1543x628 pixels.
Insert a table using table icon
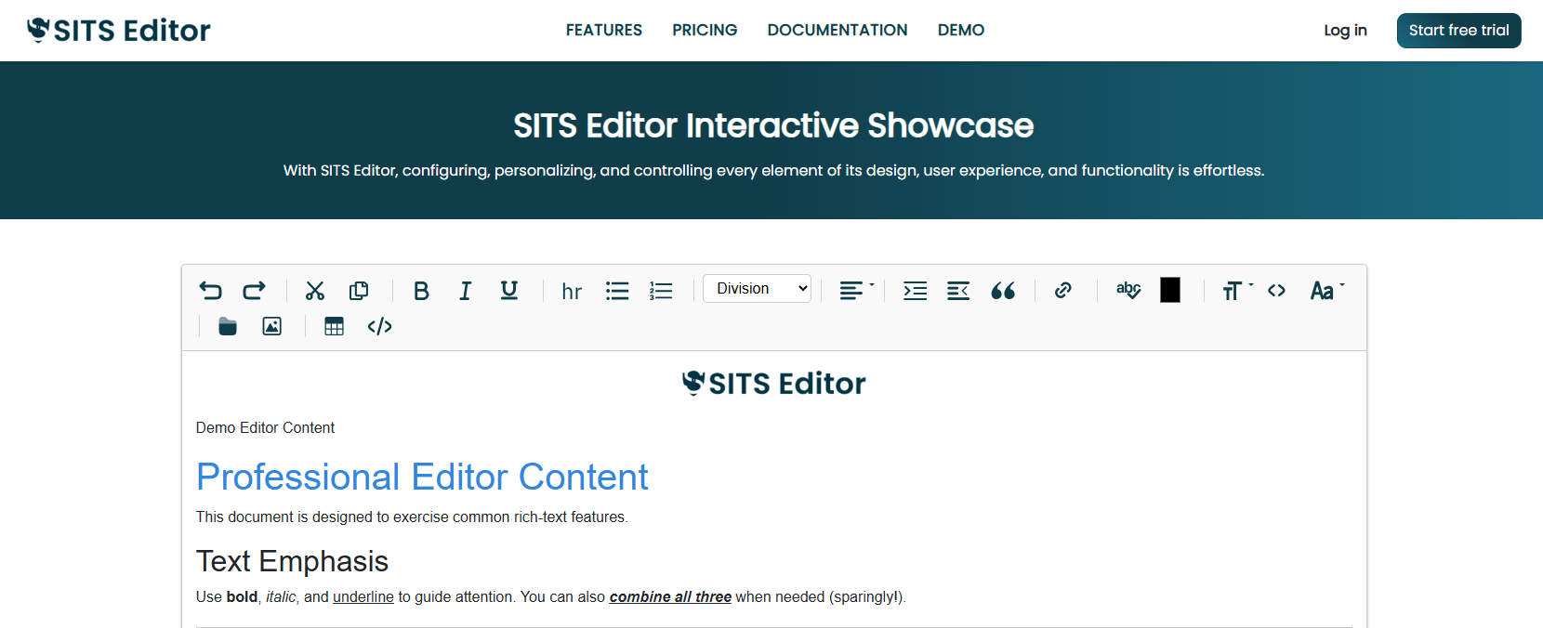point(334,326)
